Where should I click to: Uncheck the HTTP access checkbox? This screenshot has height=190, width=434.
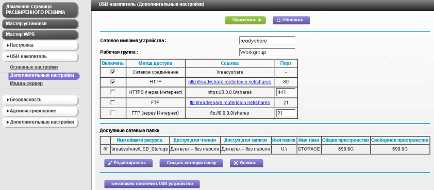click(113, 82)
